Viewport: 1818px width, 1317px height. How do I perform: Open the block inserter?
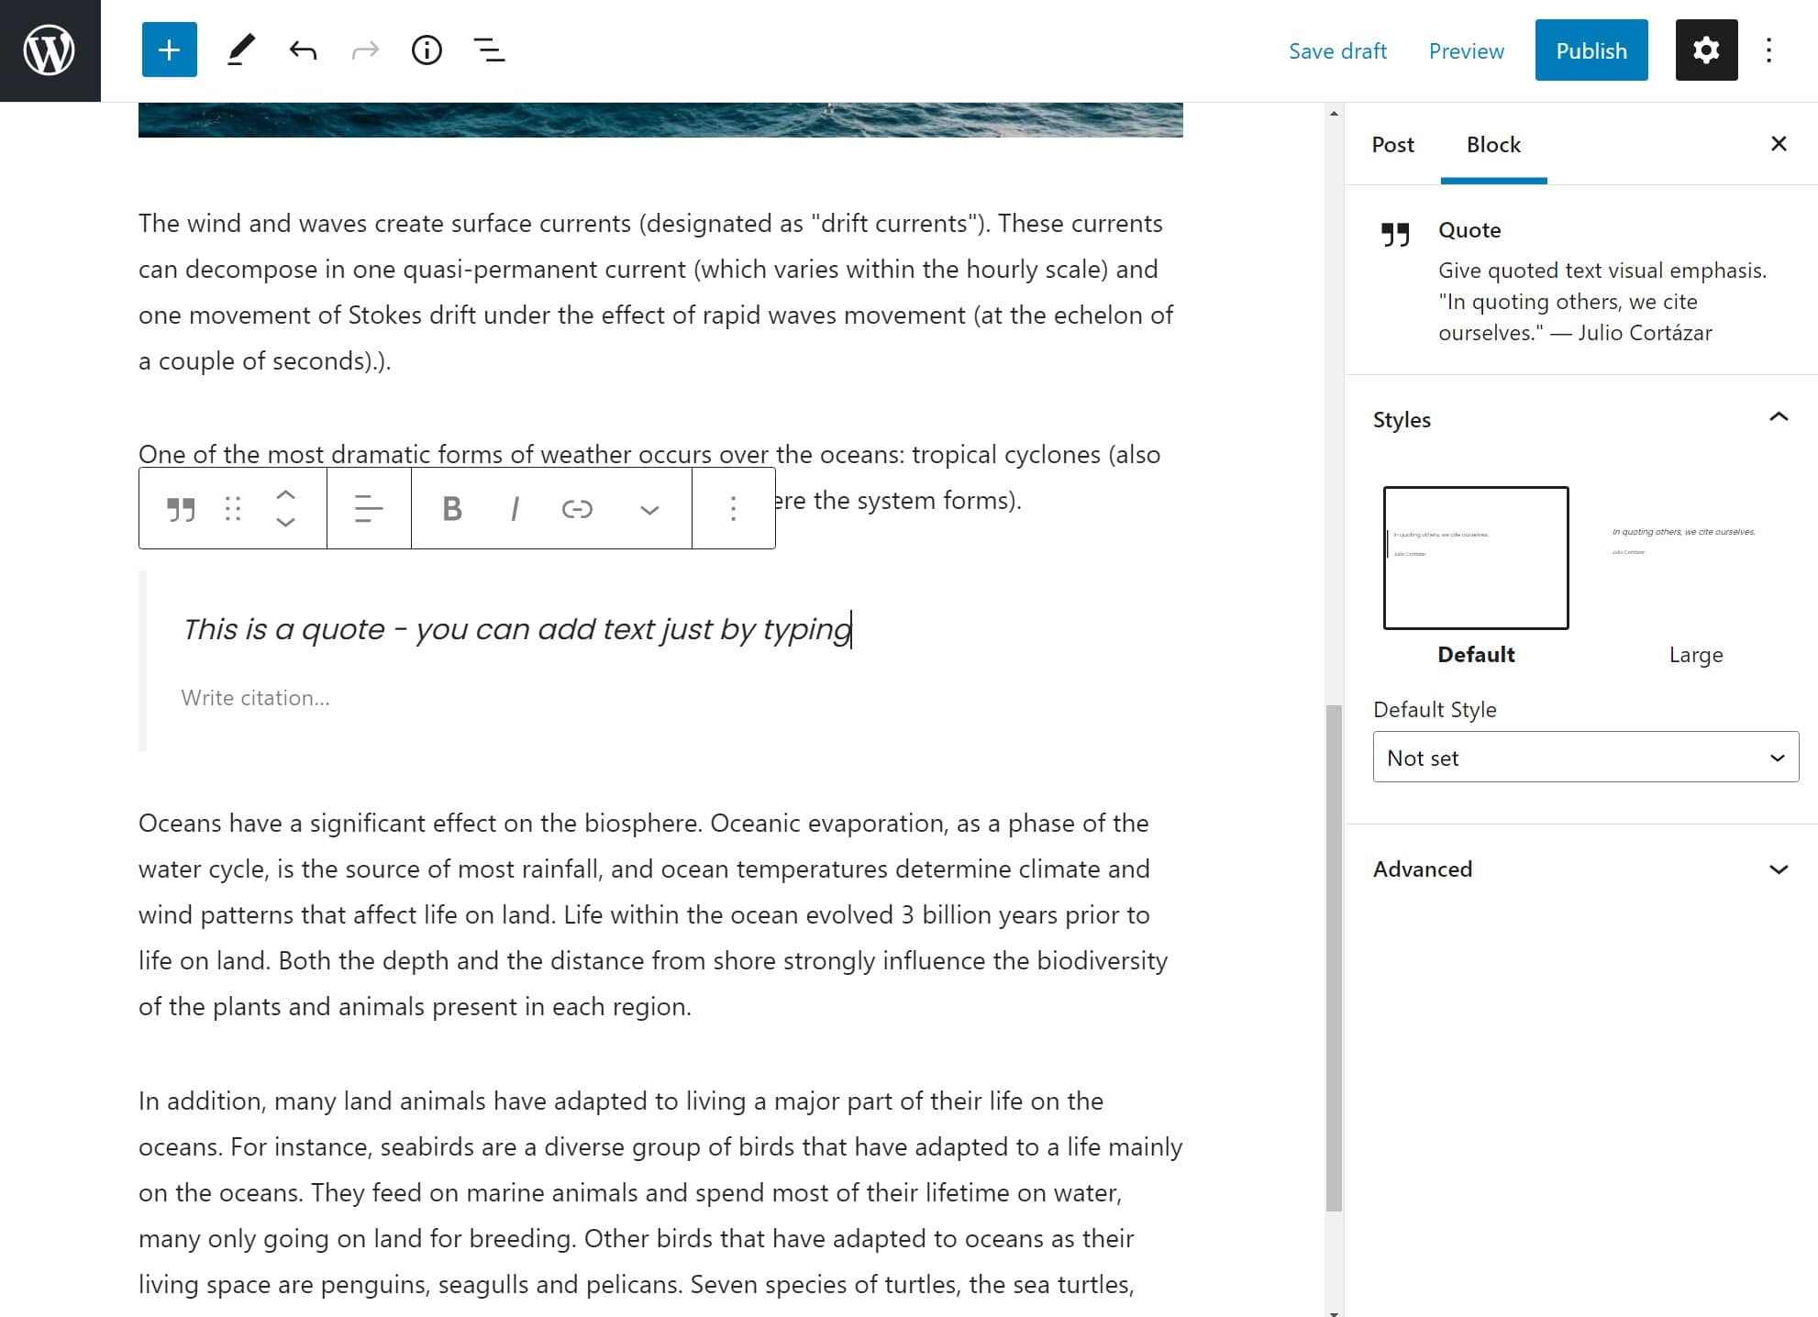pyautogui.click(x=169, y=50)
